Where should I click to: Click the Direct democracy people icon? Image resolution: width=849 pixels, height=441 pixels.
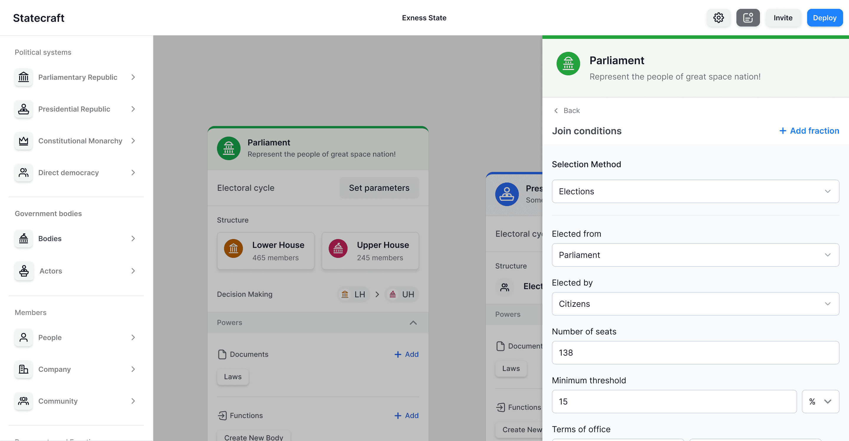click(x=23, y=173)
